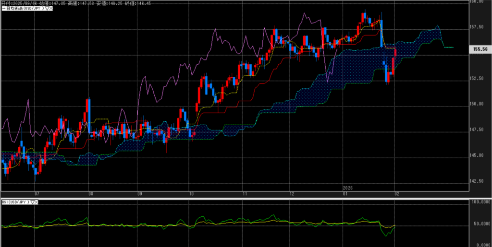Click the 日付 date readout in header
The height and width of the screenshot is (247, 492).
pos(22,3)
